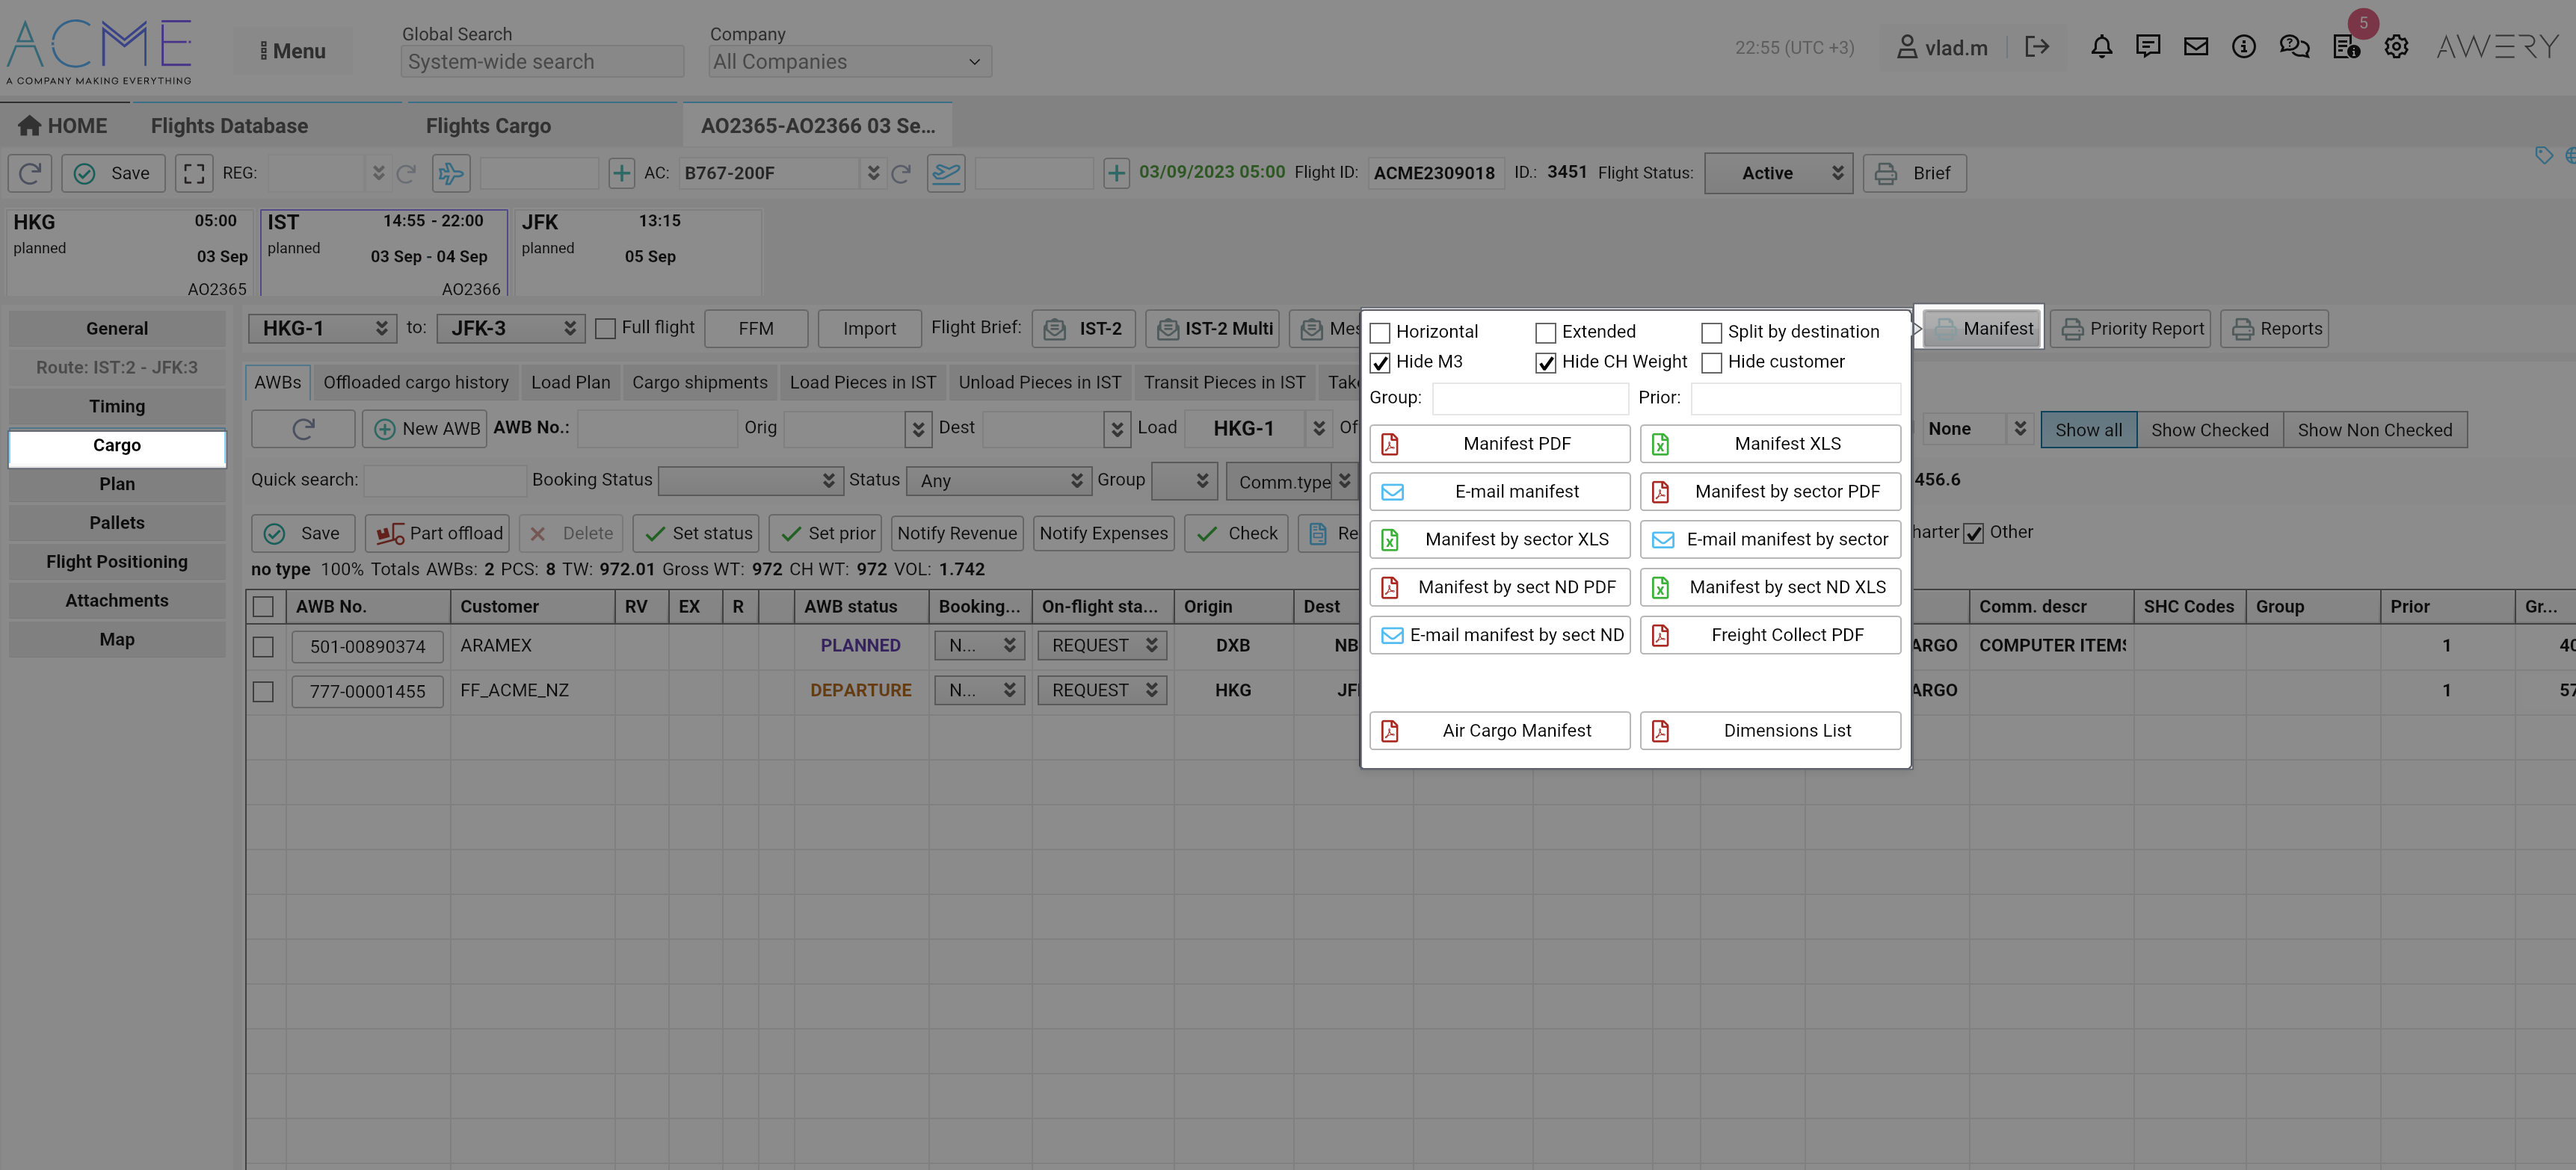
Task: Click the Dimensions List button
Action: [x=1770, y=731]
